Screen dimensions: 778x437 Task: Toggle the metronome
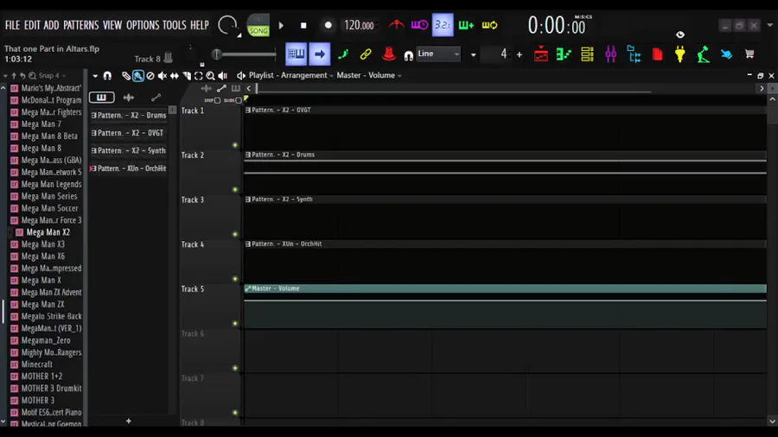point(396,25)
